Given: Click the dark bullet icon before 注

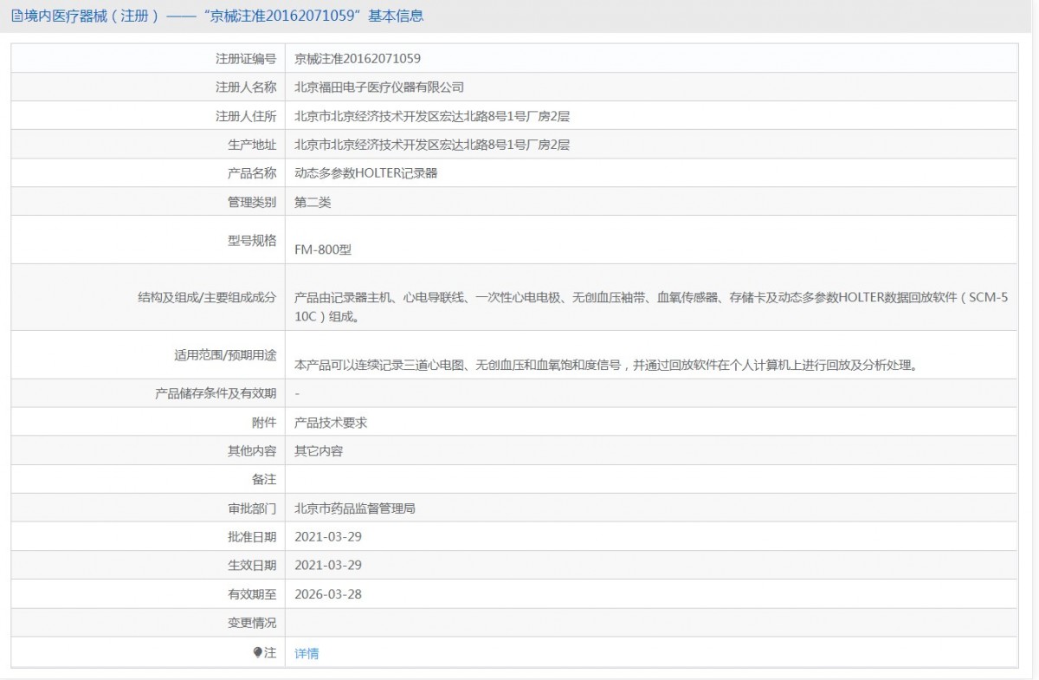Looking at the screenshot, I should 257,652.
